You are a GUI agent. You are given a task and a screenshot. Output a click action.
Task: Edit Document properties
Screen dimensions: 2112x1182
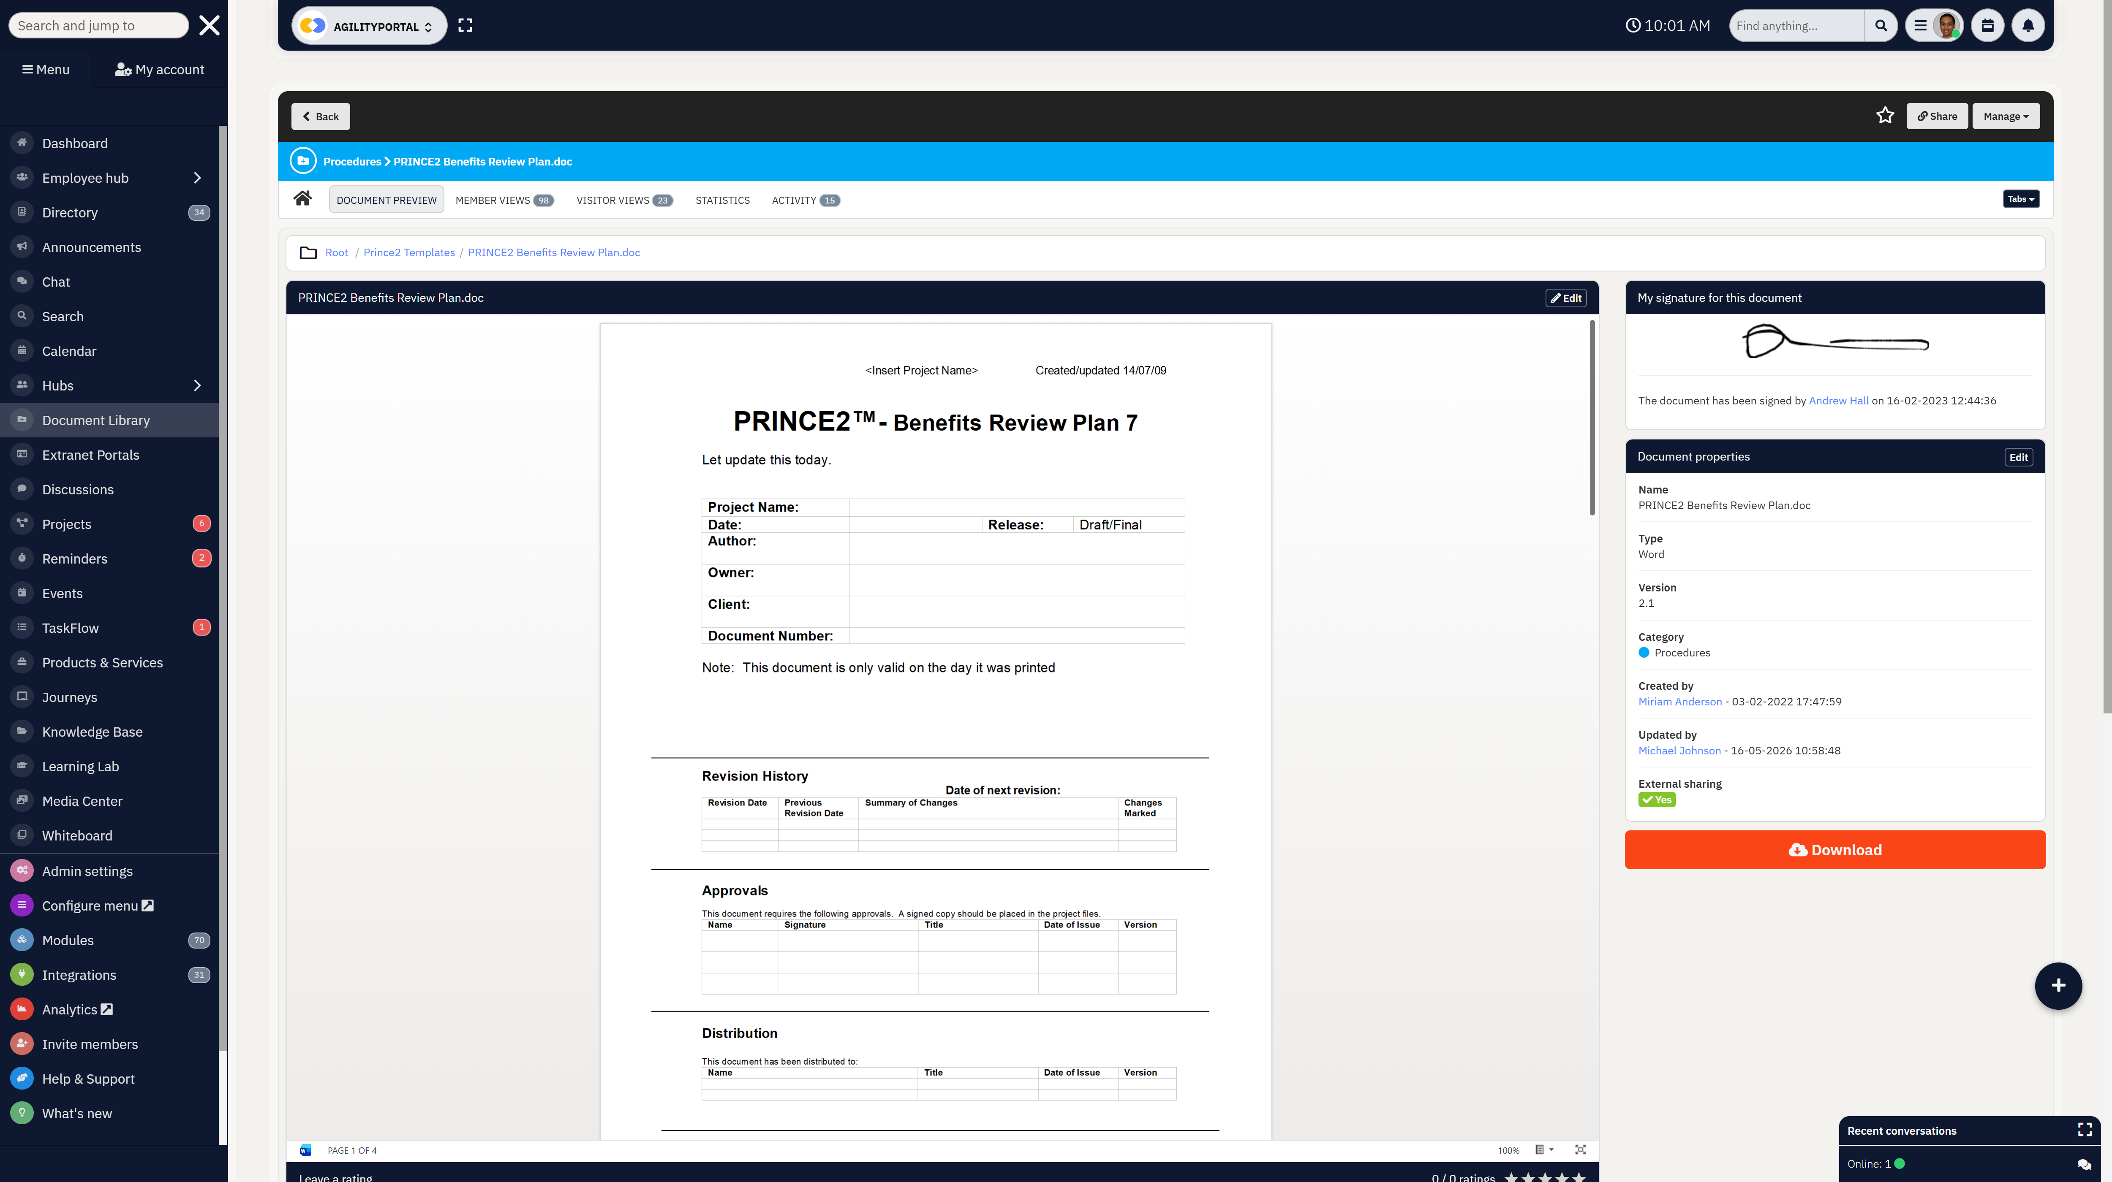pos(2018,457)
